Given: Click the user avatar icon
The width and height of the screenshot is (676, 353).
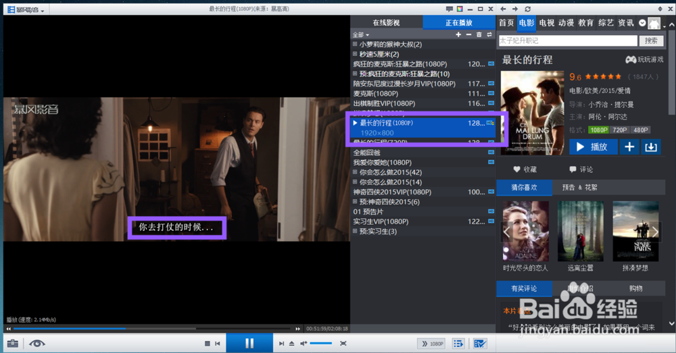Looking at the screenshot, I should pyautogui.click(x=654, y=23).
